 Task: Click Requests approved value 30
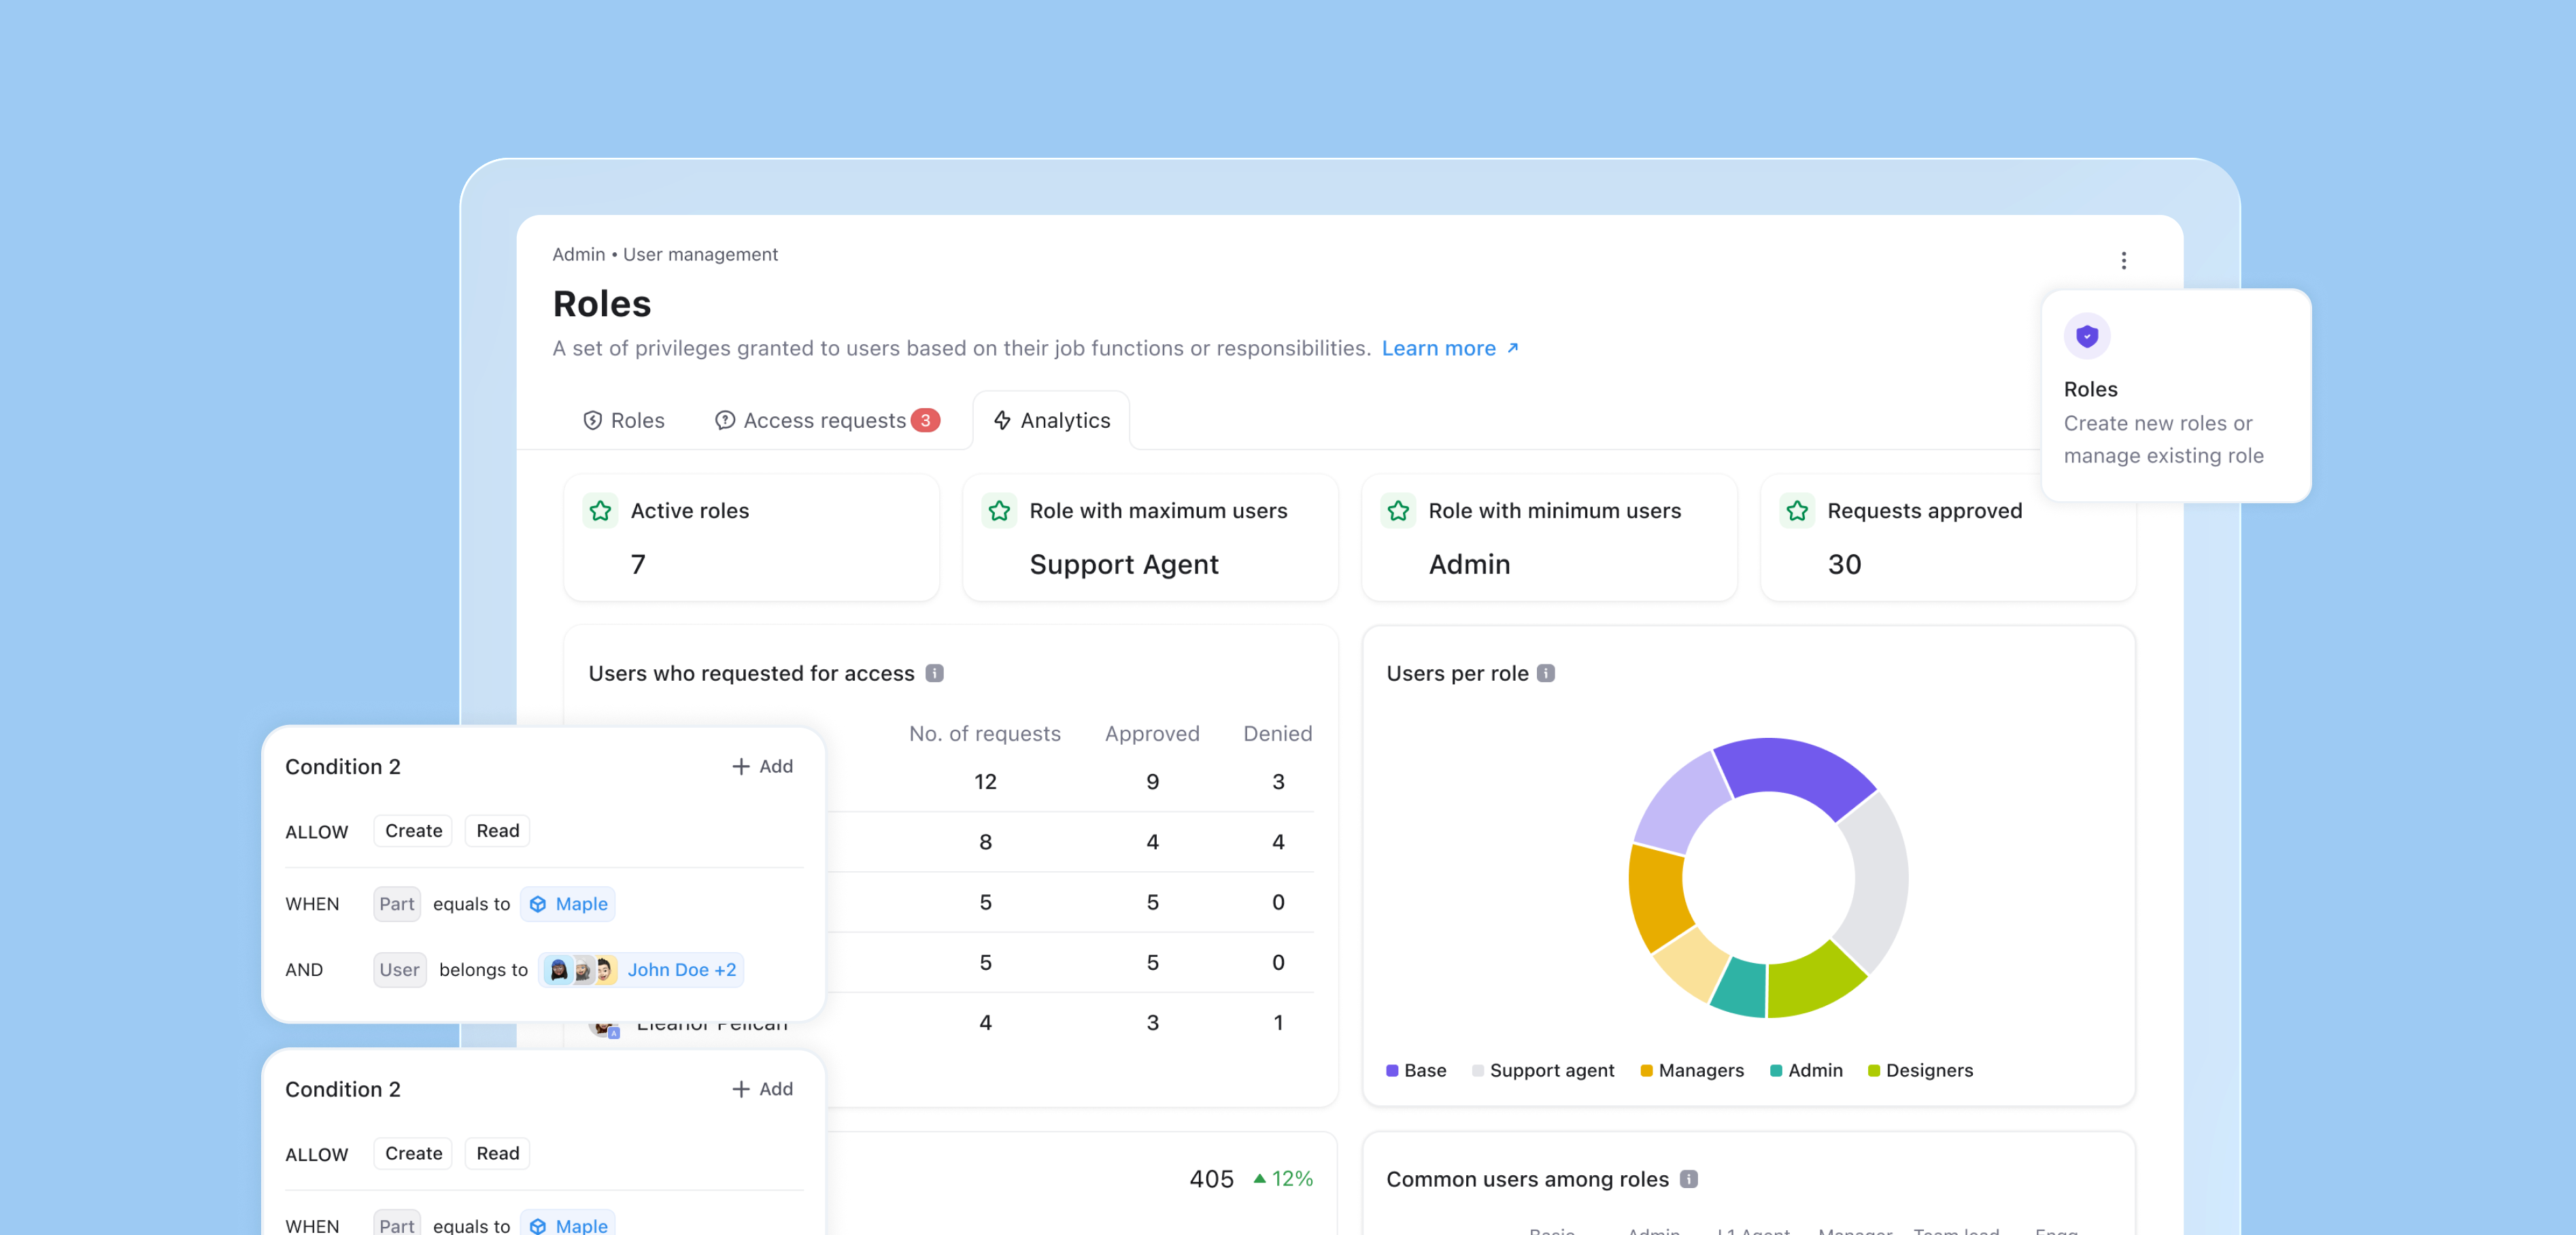click(x=1844, y=565)
